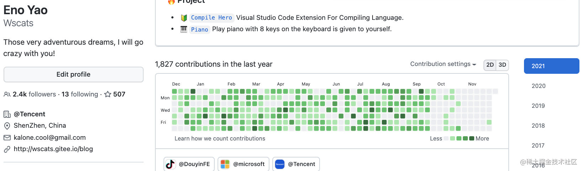Open the Piano project link
This screenshot has height=171, width=583.
(199, 29)
